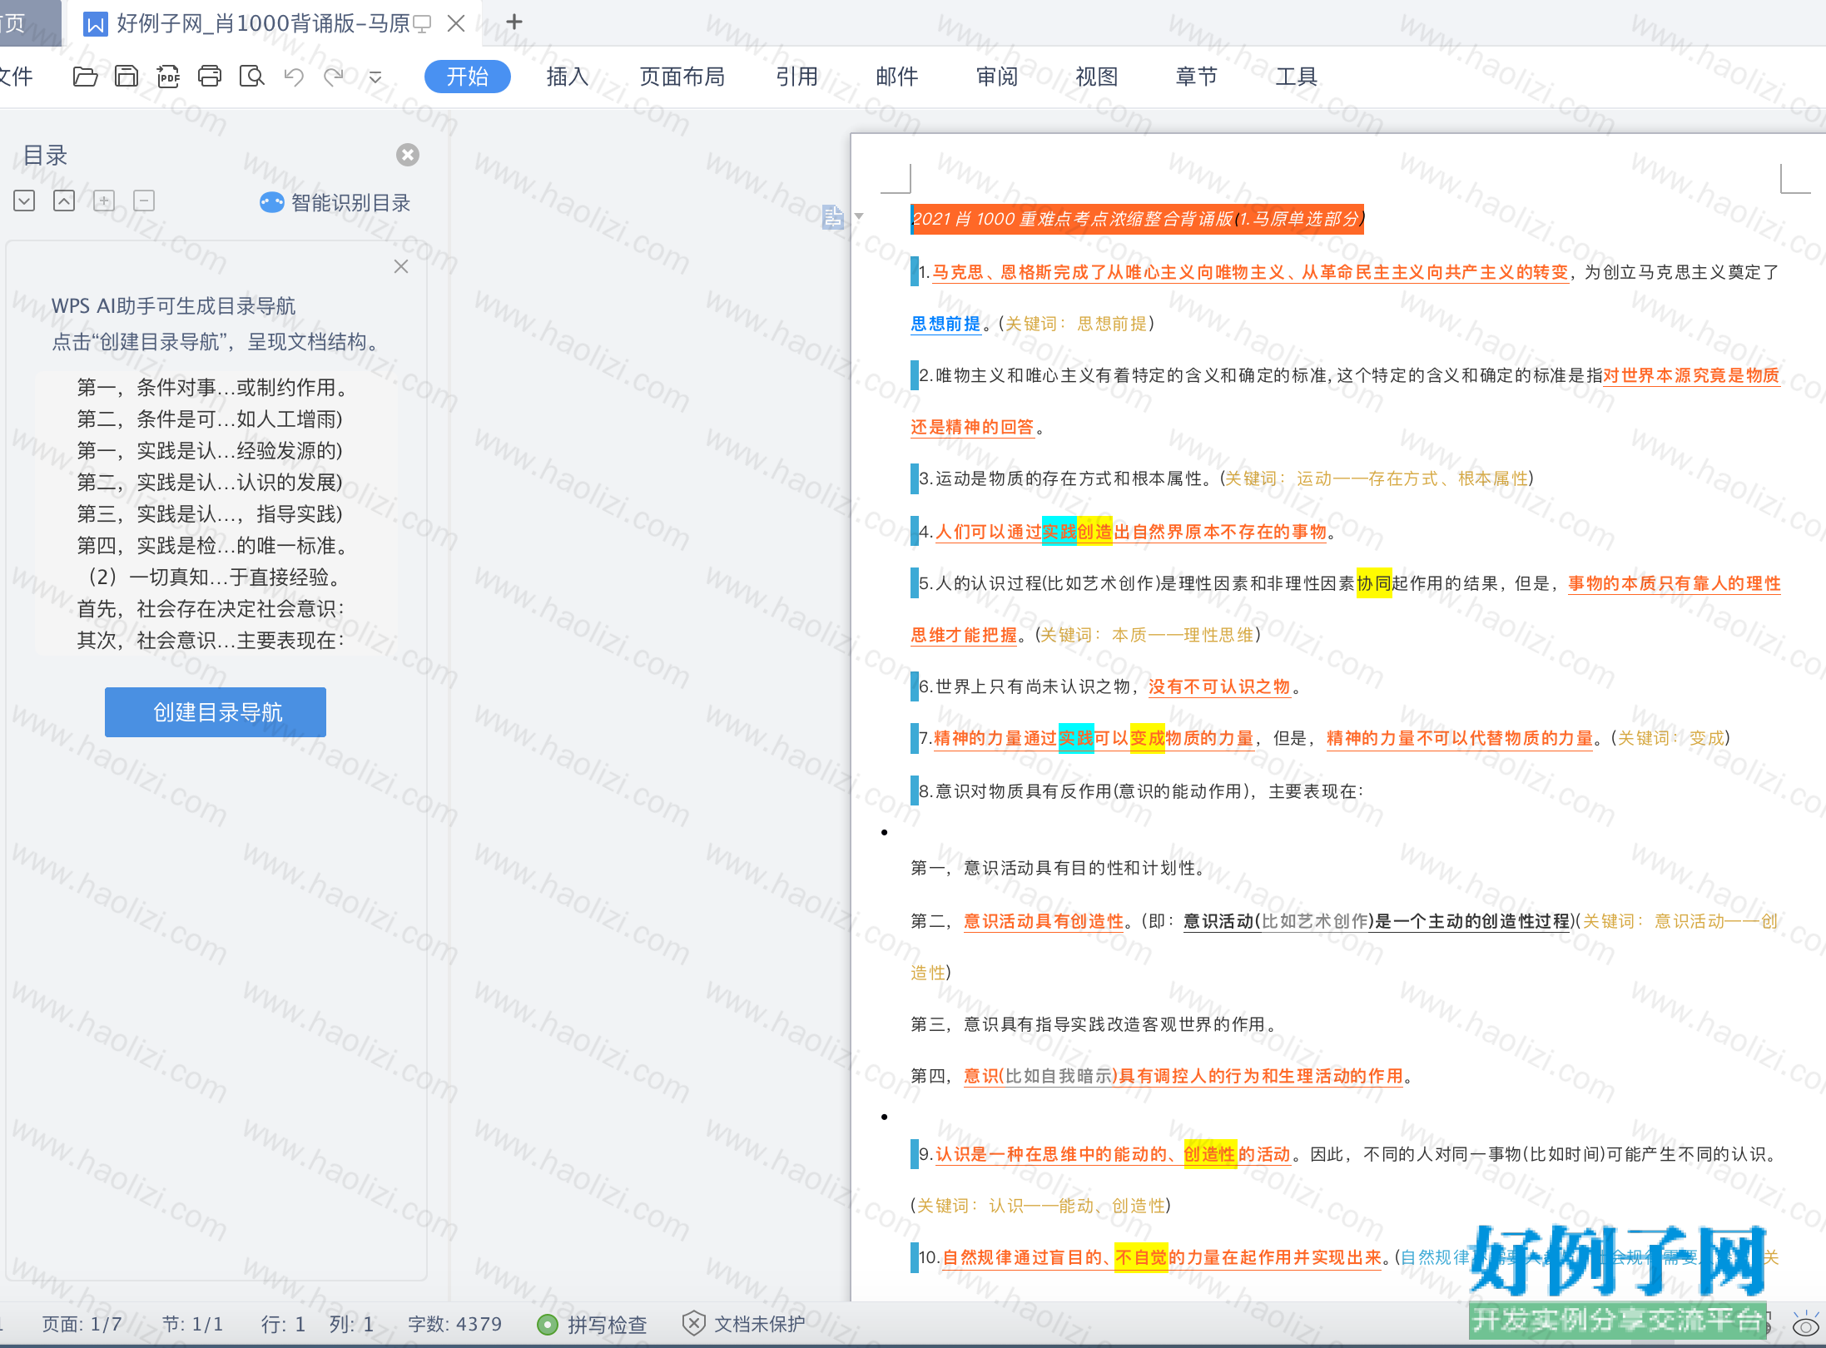The width and height of the screenshot is (1826, 1348).
Task: Promote the heading level with the plus box
Action: (104, 201)
